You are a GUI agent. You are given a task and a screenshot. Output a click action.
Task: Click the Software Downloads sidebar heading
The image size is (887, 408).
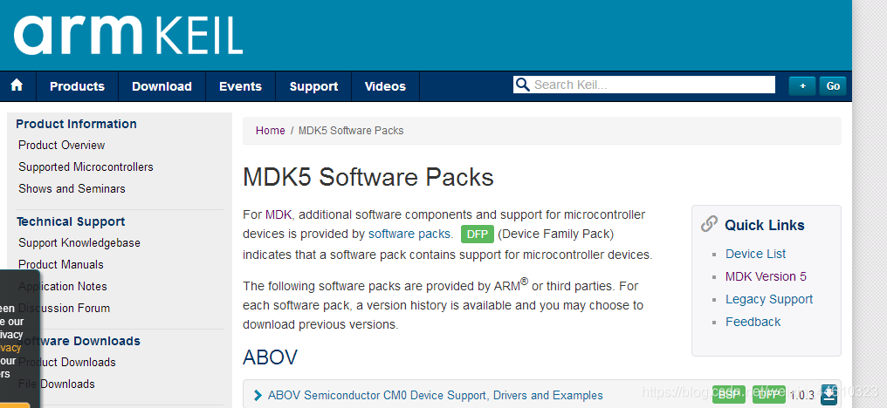pyautogui.click(x=78, y=341)
